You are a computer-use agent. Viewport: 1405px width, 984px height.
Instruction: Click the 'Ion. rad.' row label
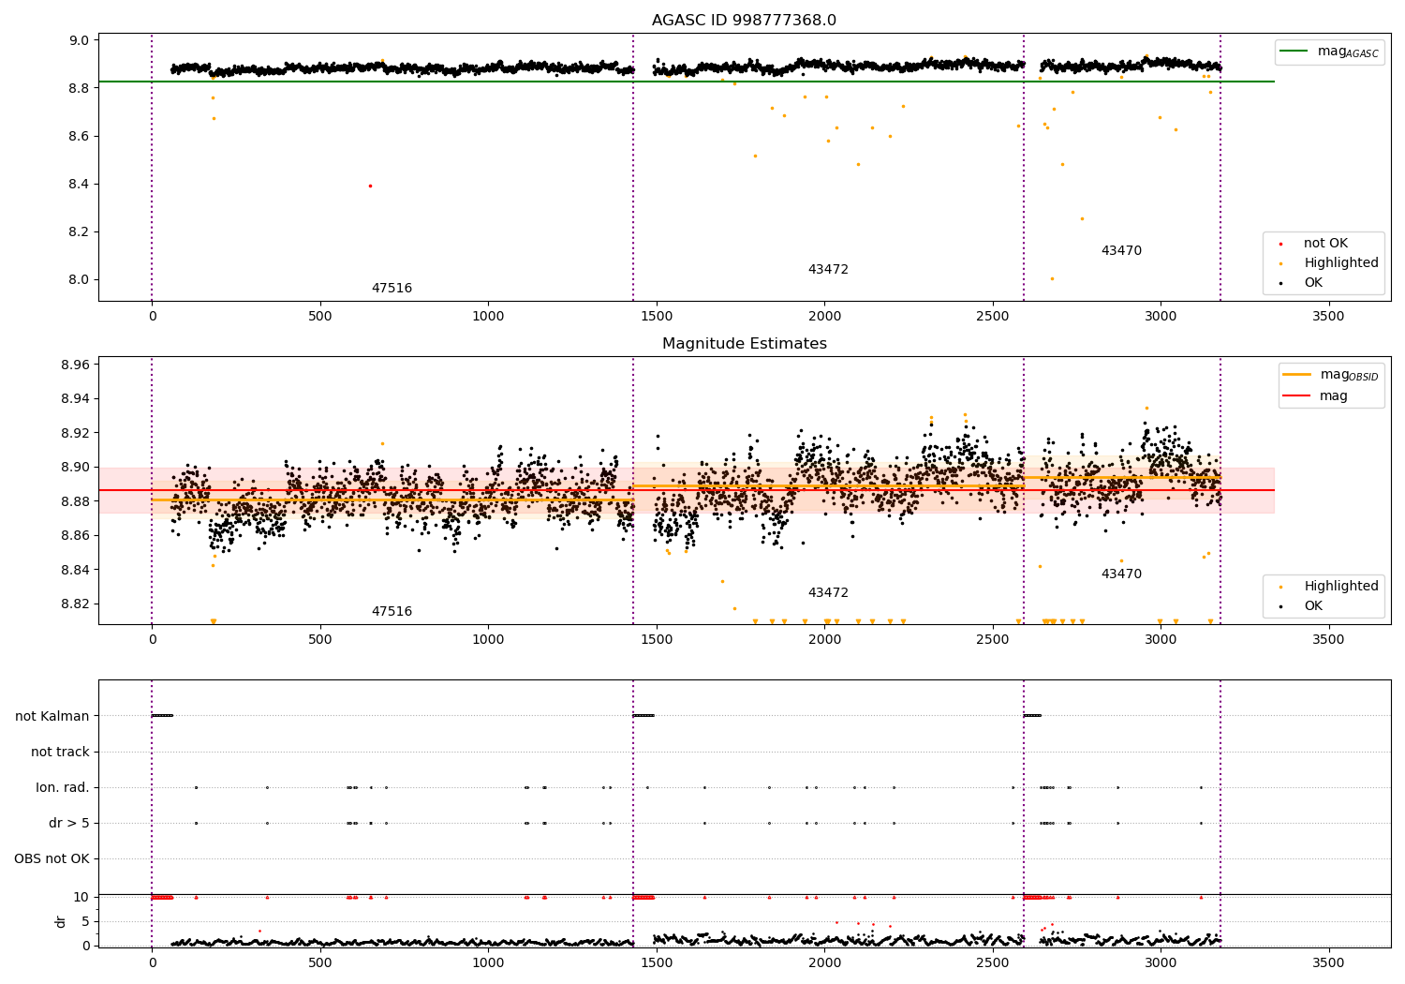tap(63, 788)
